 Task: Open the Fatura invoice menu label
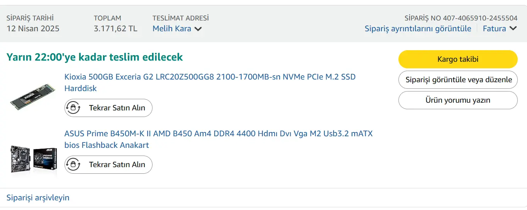pyautogui.click(x=494, y=29)
